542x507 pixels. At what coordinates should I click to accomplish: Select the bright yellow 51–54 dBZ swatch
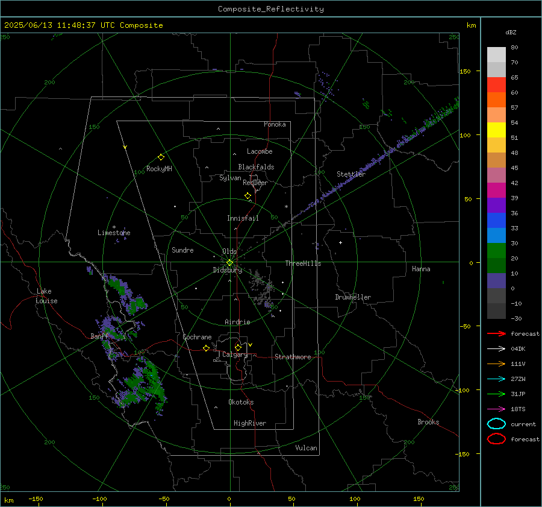pyautogui.click(x=496, y=130)
